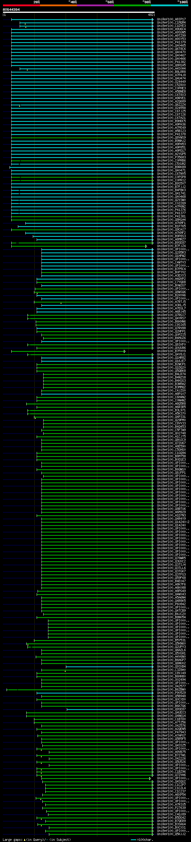Select hit UniRef100_C5XUM2
The height and width of the screenshot is (842, 191).
171,164
